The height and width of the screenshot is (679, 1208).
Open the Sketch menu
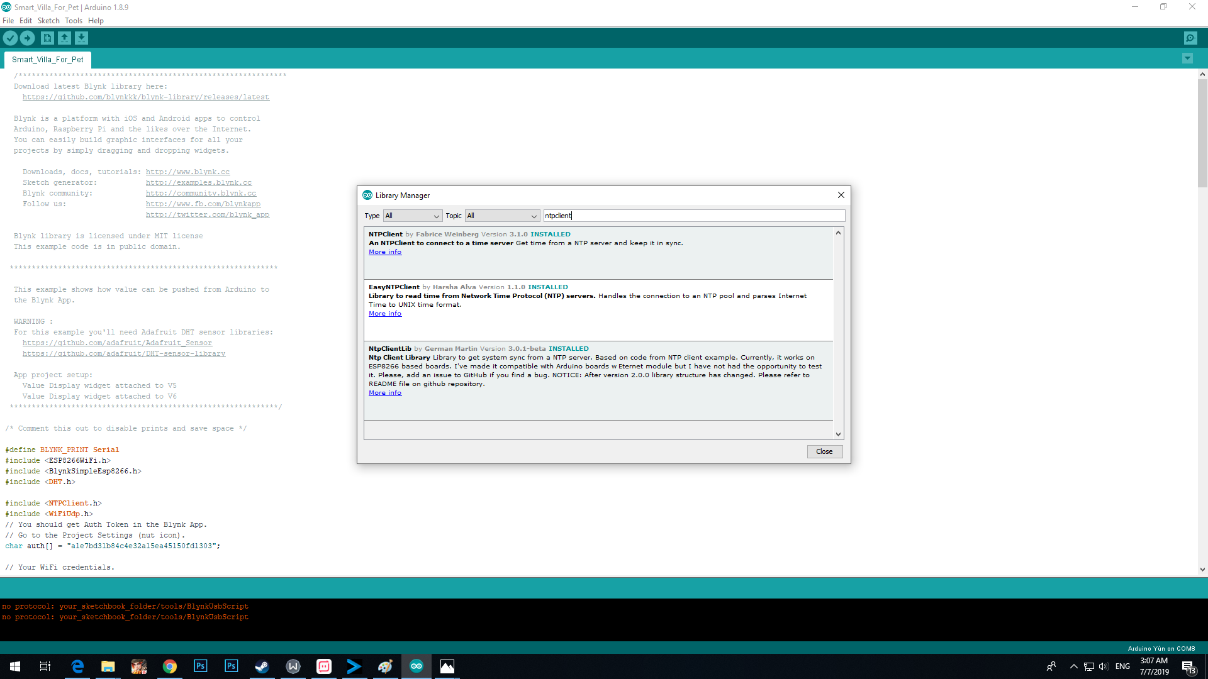[x=48, y=21]
